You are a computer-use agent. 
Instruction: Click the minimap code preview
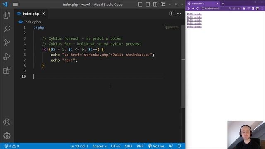coord(172,27)
